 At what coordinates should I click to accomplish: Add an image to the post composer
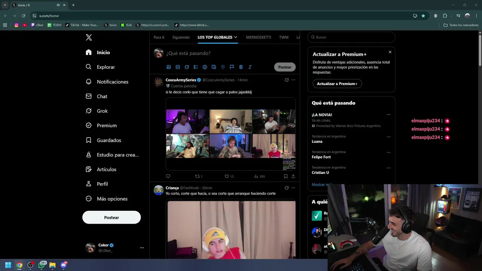[169, 67]
